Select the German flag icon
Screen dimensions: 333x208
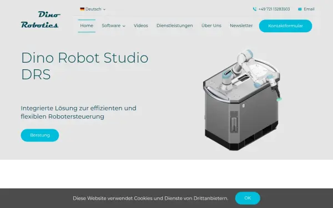pos(82,9)
